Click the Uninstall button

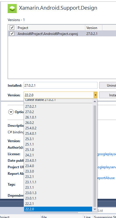pos(108,85)
